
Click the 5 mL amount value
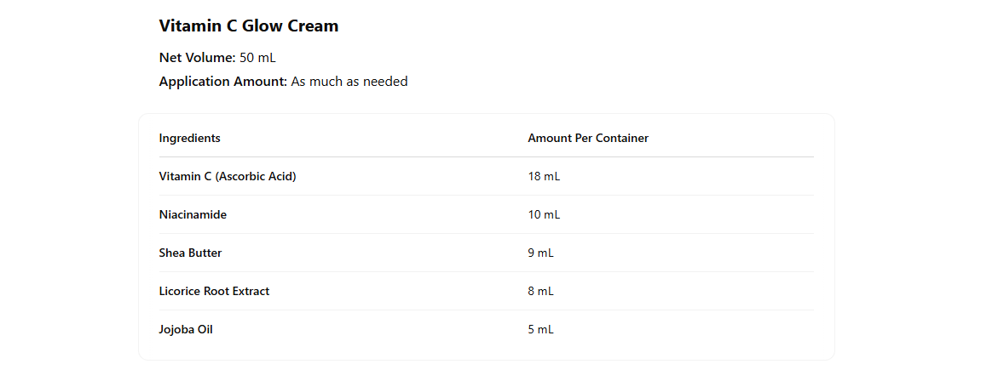540,329
